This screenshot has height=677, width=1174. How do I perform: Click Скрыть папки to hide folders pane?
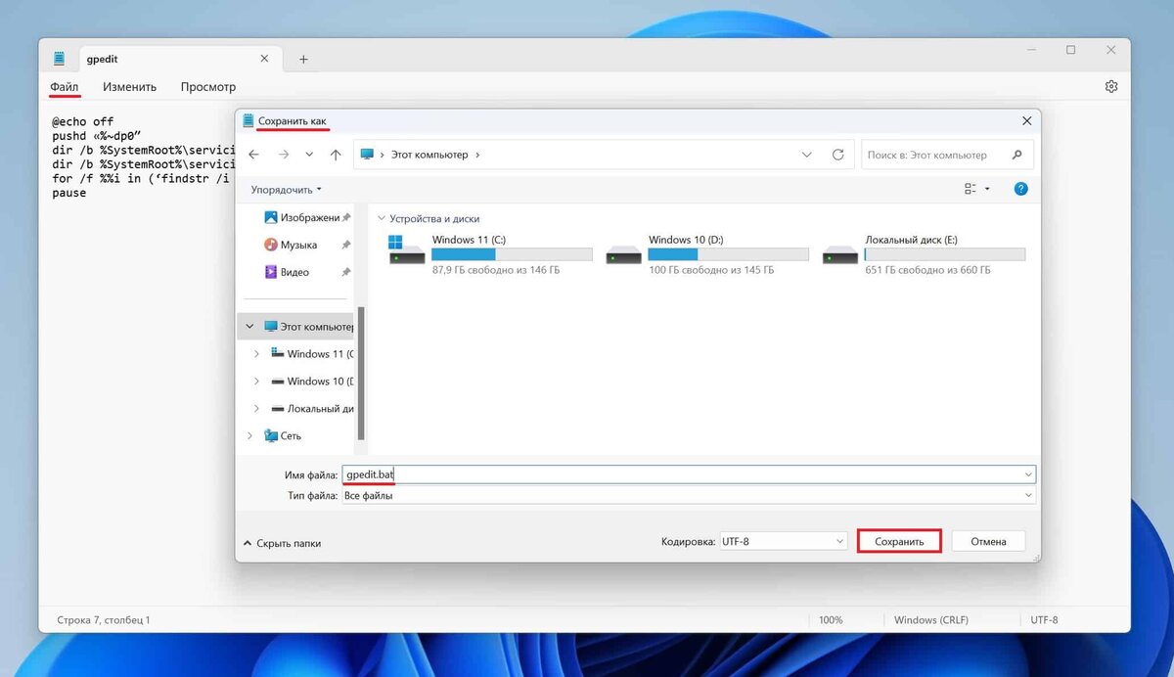click(x=282, y=543)
